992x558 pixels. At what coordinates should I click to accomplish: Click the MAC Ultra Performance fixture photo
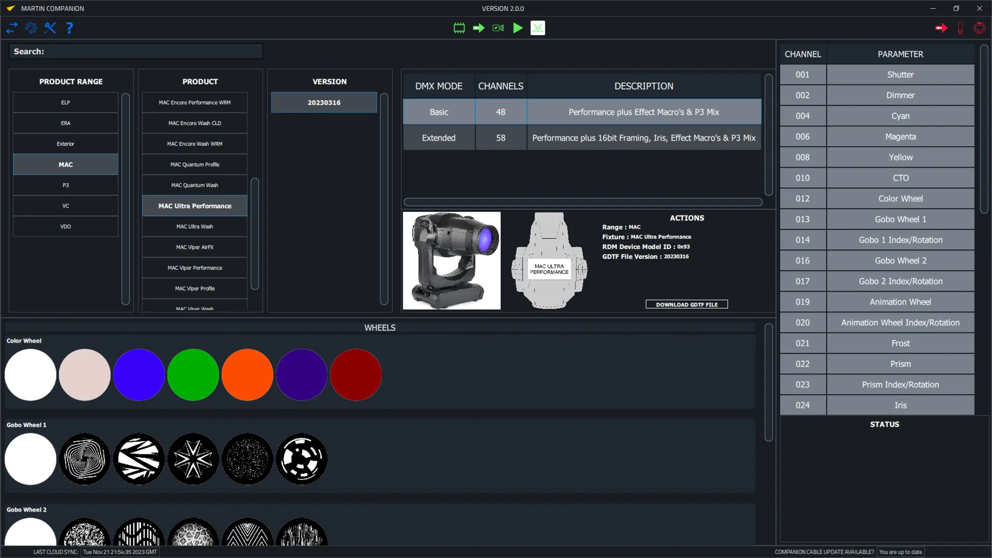pyautogui.click(x=451, y=261)
